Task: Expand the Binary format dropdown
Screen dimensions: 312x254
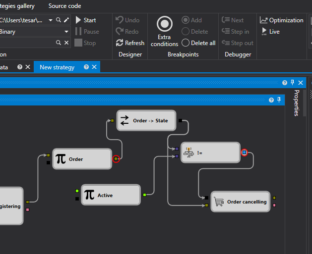Action: point(66,32)
